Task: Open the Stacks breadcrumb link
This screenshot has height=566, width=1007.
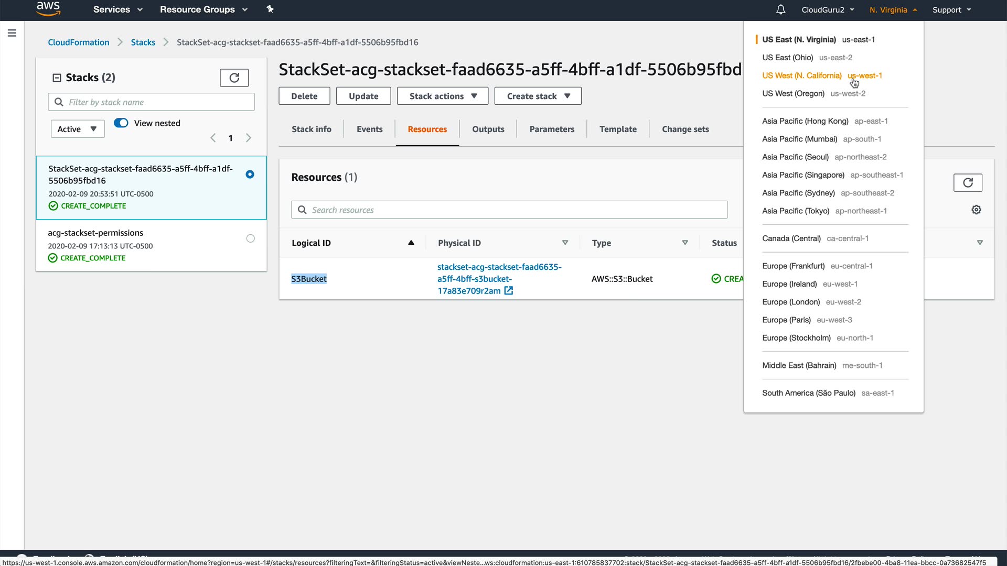Action: pyautogui.click(x=143, y=42)
